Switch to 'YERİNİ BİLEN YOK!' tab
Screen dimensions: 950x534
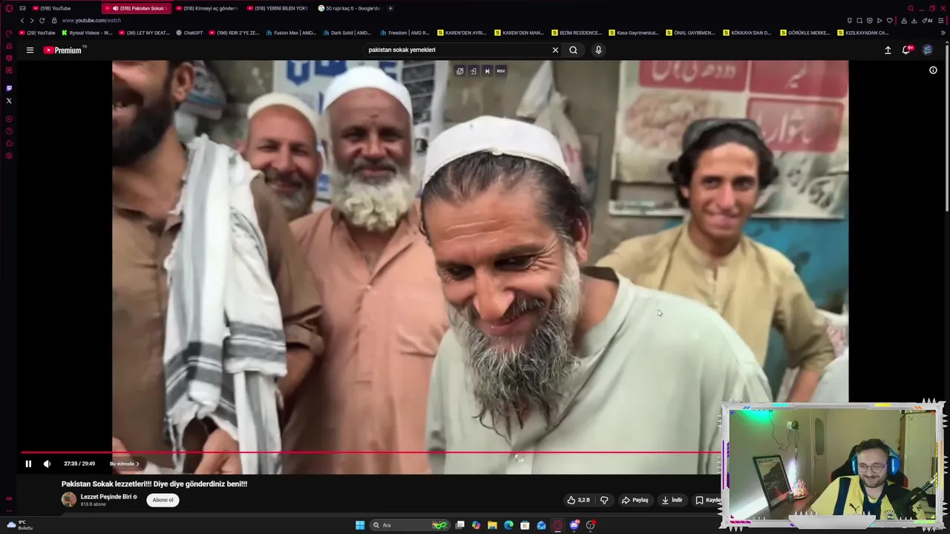[278, 8]
